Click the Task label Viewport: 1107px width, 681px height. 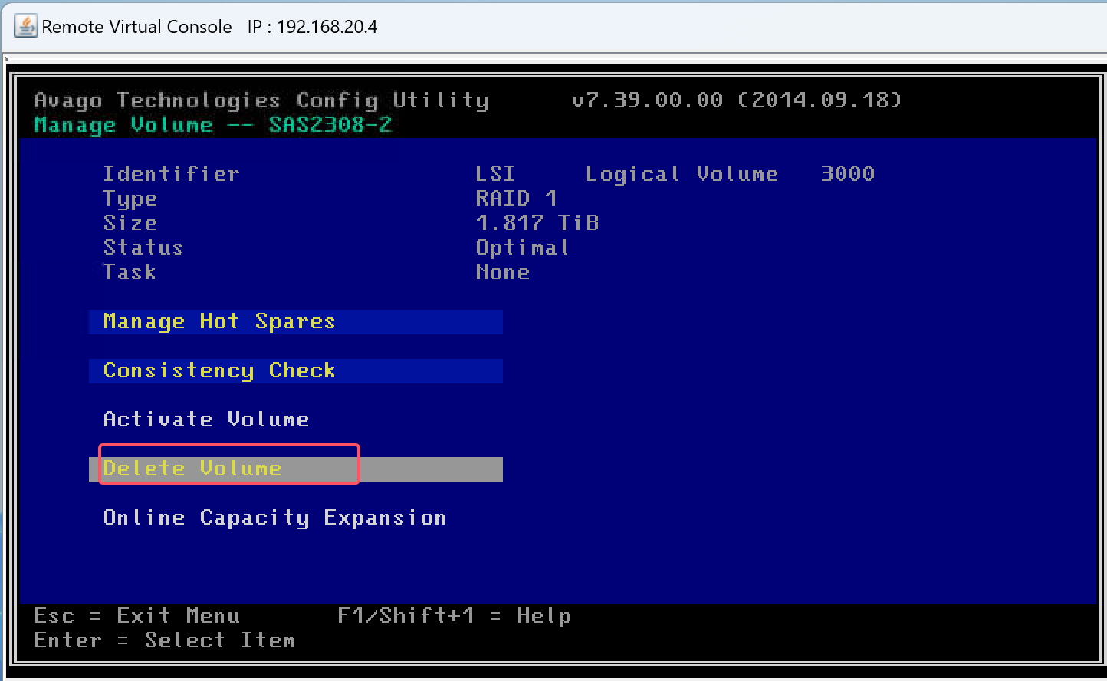point(130,272)
